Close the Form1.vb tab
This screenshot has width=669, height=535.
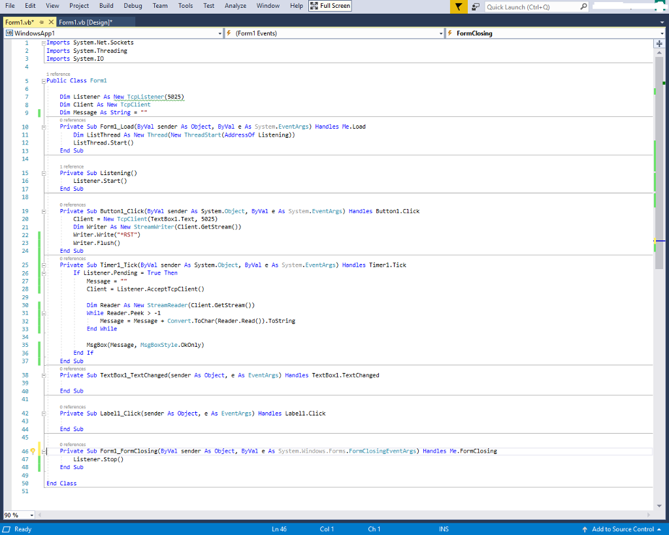(51, 22)
